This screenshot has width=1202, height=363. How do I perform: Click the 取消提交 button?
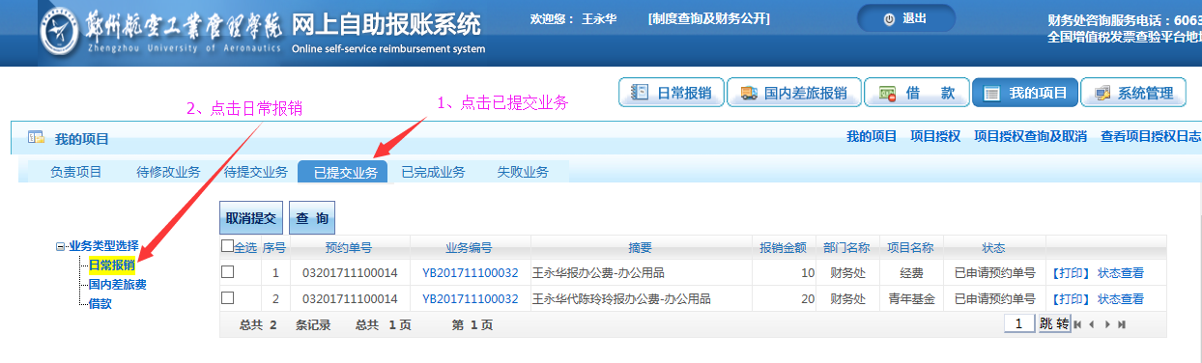click(x=251, y=218)
